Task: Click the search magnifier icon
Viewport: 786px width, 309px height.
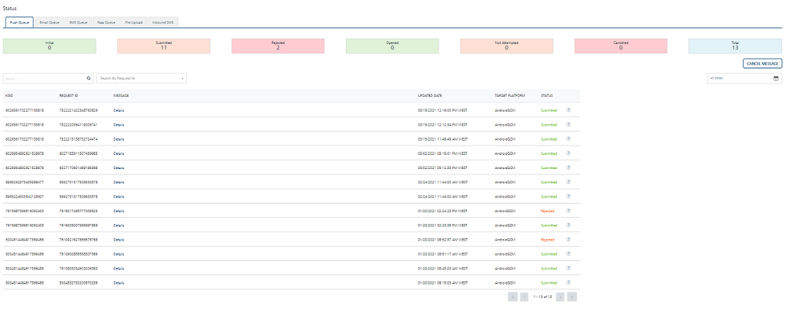Action: pyautogui.click(x=89, y=79)
